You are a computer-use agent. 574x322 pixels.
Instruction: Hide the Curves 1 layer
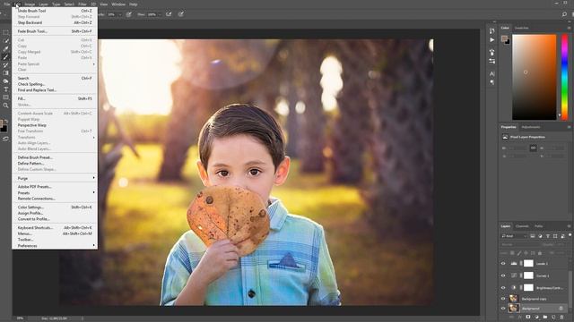tap(503, 275)
